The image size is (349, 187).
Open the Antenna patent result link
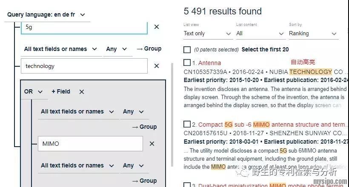(x=209, y=63)
